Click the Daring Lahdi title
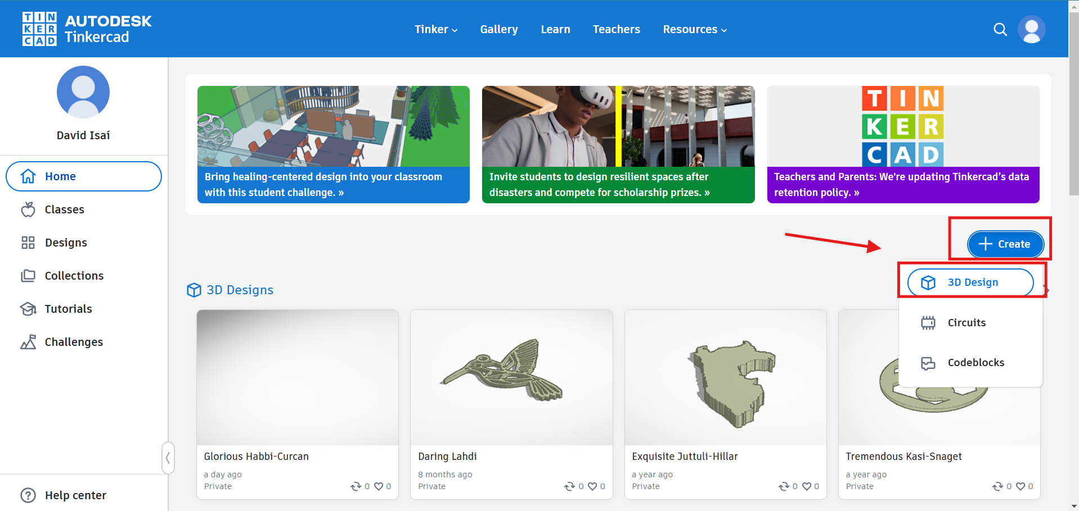1079x511 pixels. point(447,457)
